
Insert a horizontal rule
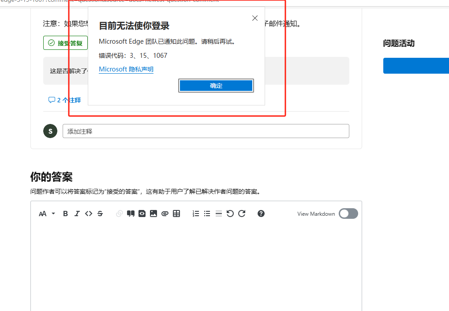(218, 214)
